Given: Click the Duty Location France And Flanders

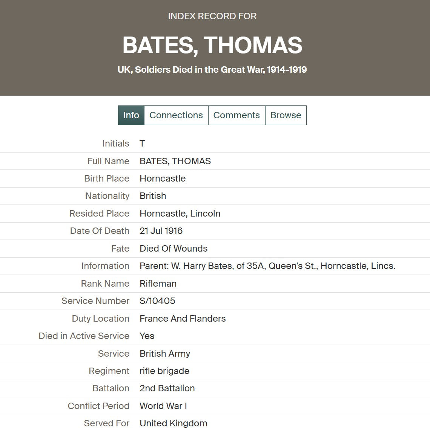Looking at the screenshot, I should click(183, 319).
